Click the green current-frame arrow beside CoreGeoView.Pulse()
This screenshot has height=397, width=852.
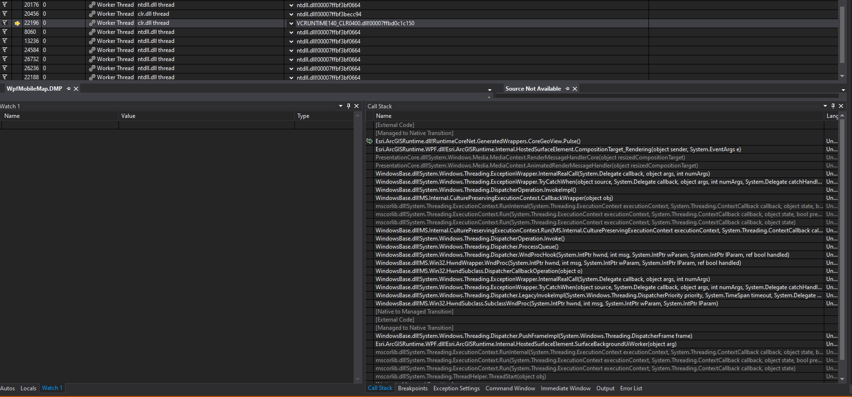pos(369,141)
